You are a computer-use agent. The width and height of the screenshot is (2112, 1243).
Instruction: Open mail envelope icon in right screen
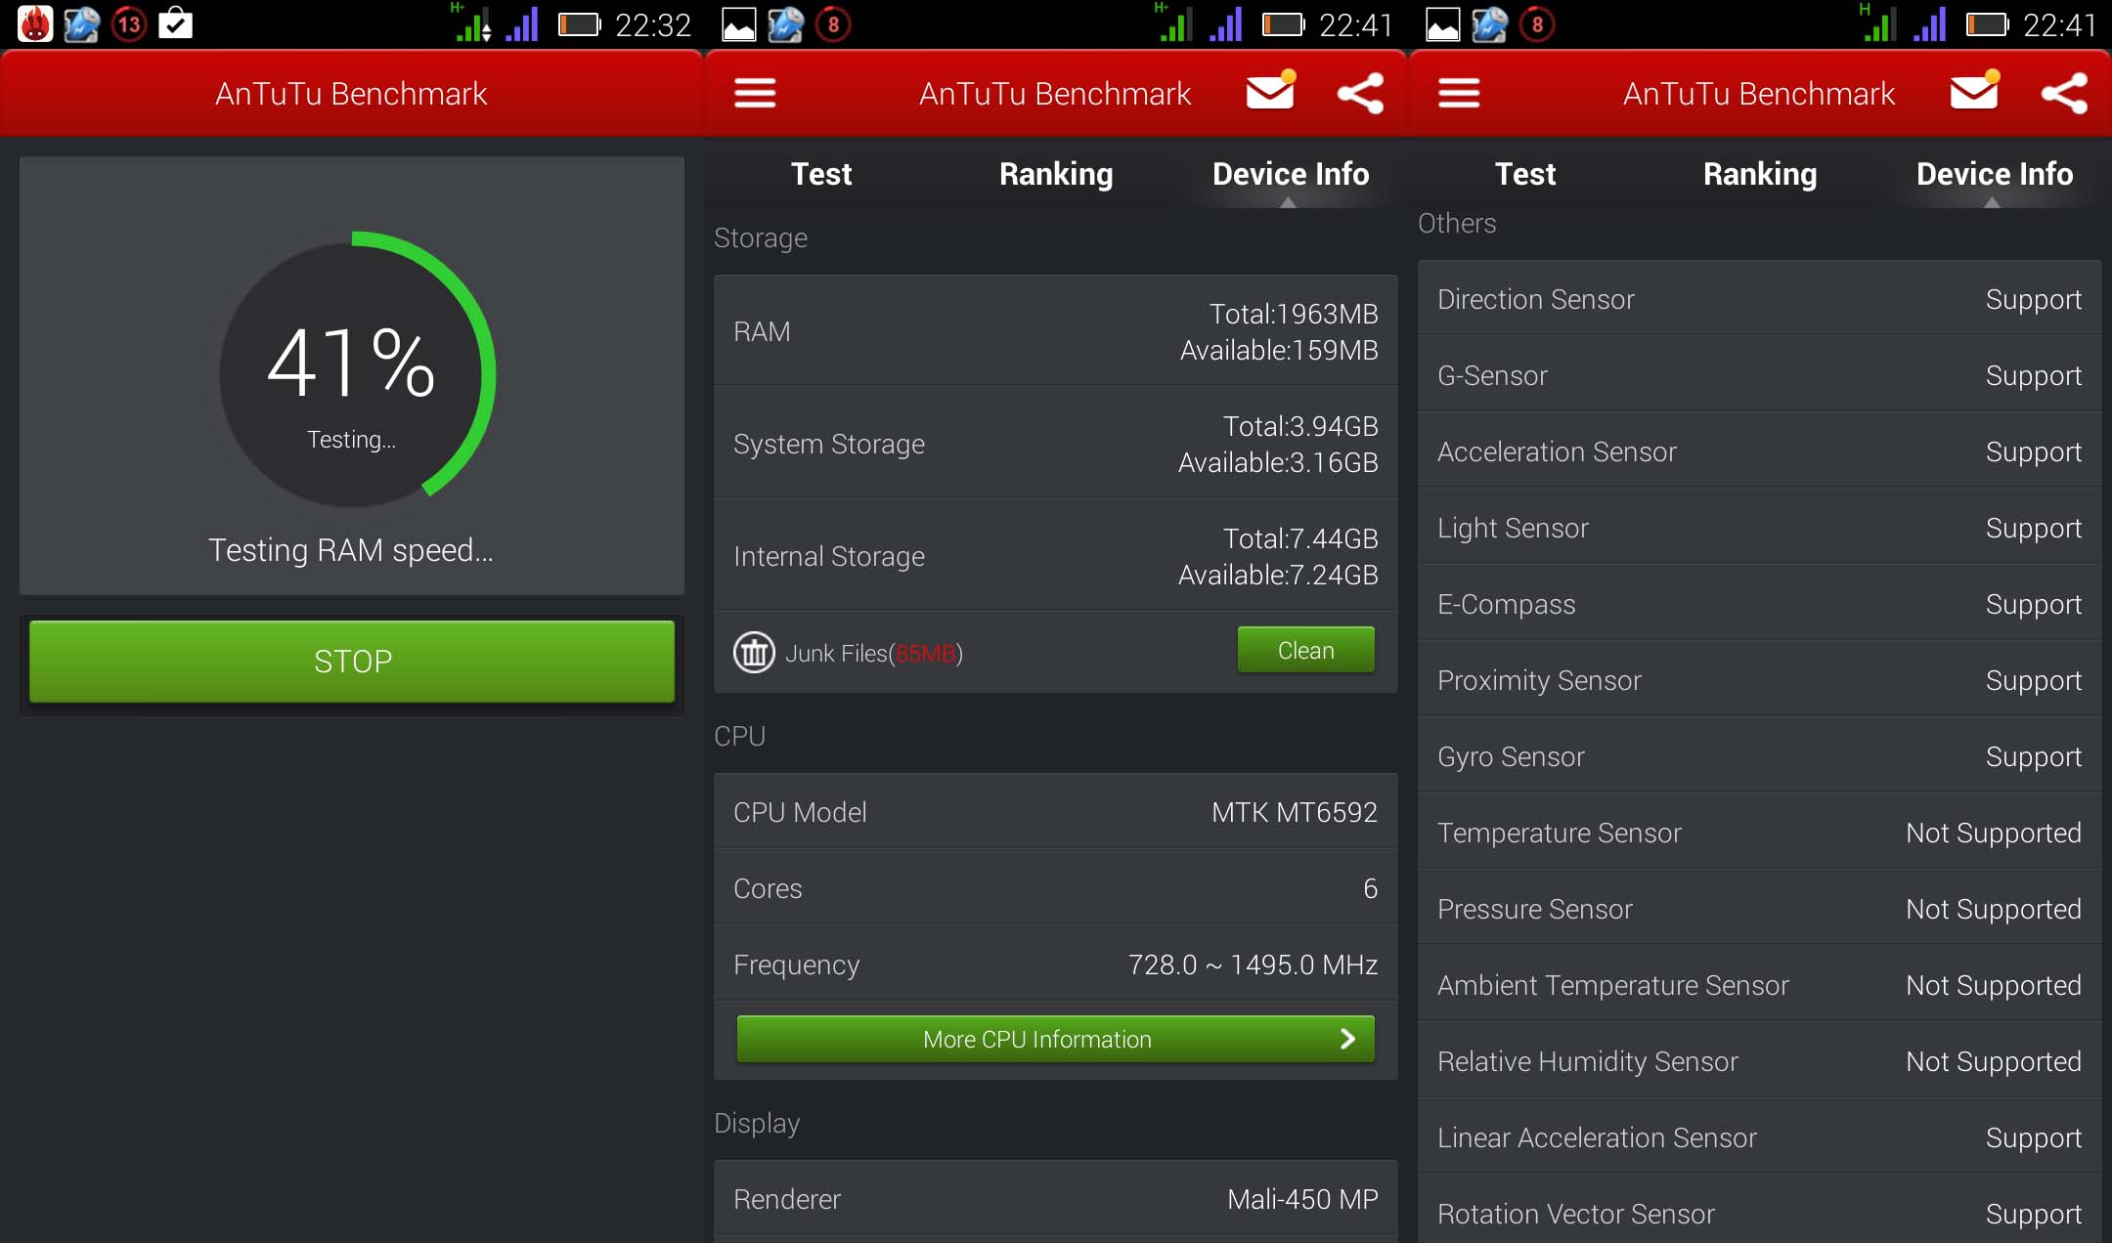[1975, 92]
